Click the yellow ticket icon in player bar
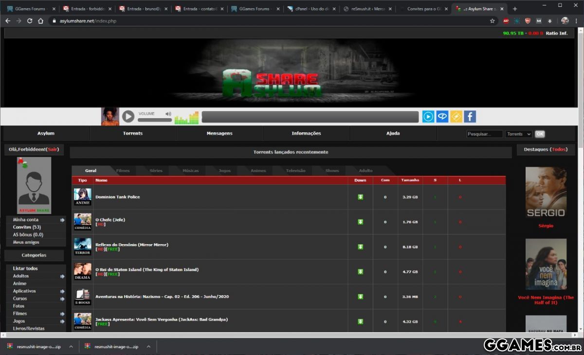The width and height of the screenshot is (584, 355). tap(456, 117)
